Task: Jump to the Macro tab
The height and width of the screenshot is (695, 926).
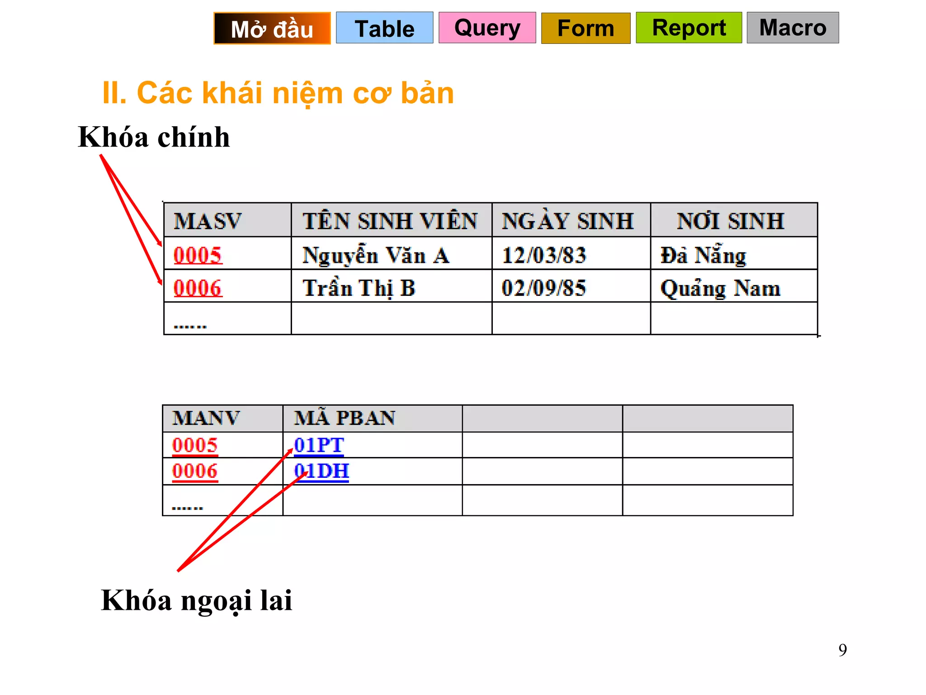Action: click(793, 28)
